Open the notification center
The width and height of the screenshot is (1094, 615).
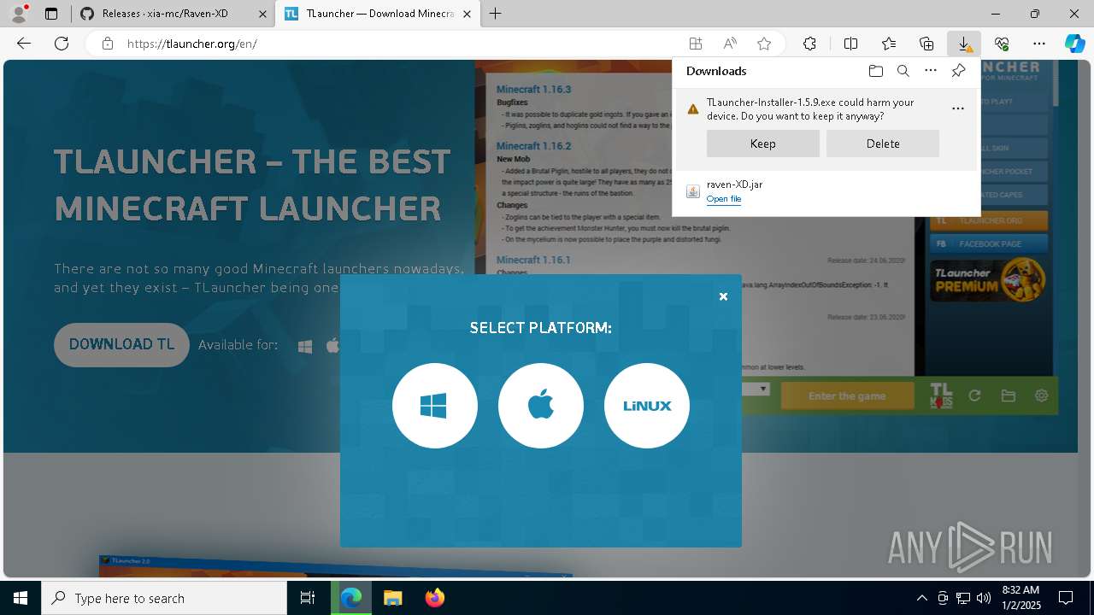tap(1066, 598)
